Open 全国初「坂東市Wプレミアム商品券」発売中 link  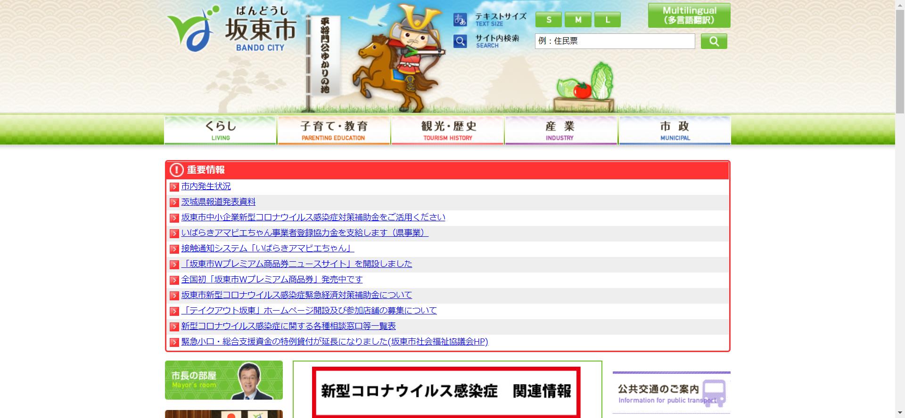(x=272, y=280)
